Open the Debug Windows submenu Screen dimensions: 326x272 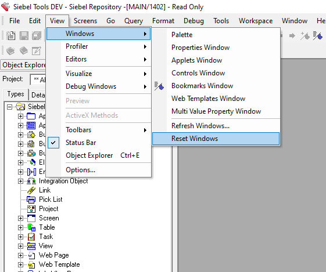(x=99, y=86)
